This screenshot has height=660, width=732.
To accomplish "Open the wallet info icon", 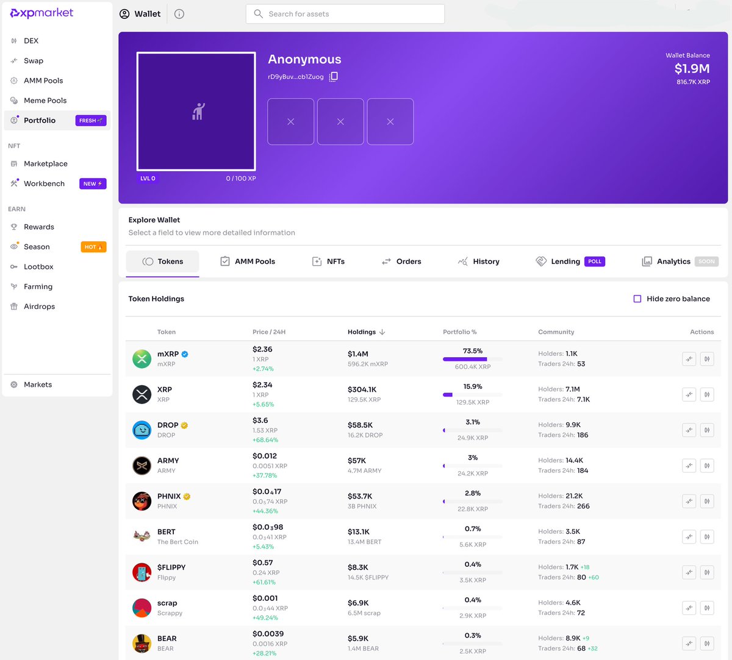I will (x=179, y=14).
